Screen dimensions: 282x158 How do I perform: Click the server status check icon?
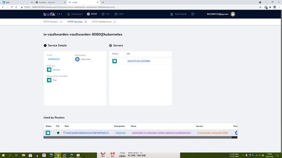tap(115, 61)
